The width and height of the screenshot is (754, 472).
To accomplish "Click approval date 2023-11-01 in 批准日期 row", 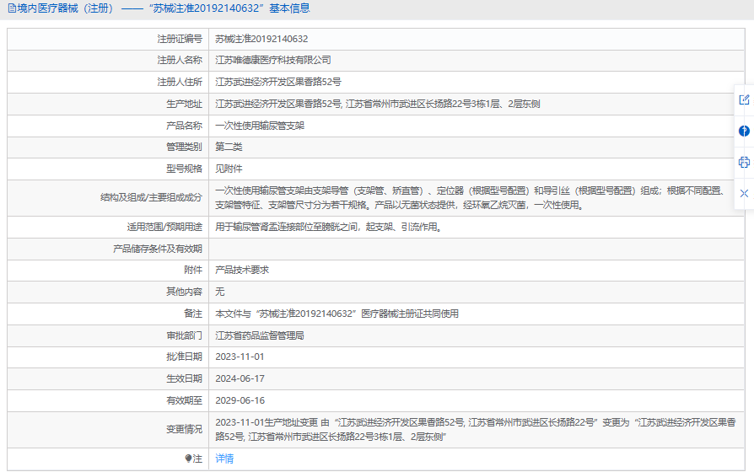I will click(x=240, y=357).
